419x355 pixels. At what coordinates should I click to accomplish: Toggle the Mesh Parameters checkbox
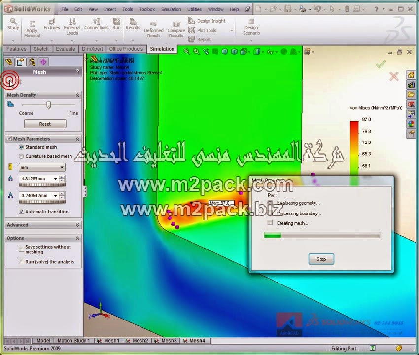[x=9, y=138]
